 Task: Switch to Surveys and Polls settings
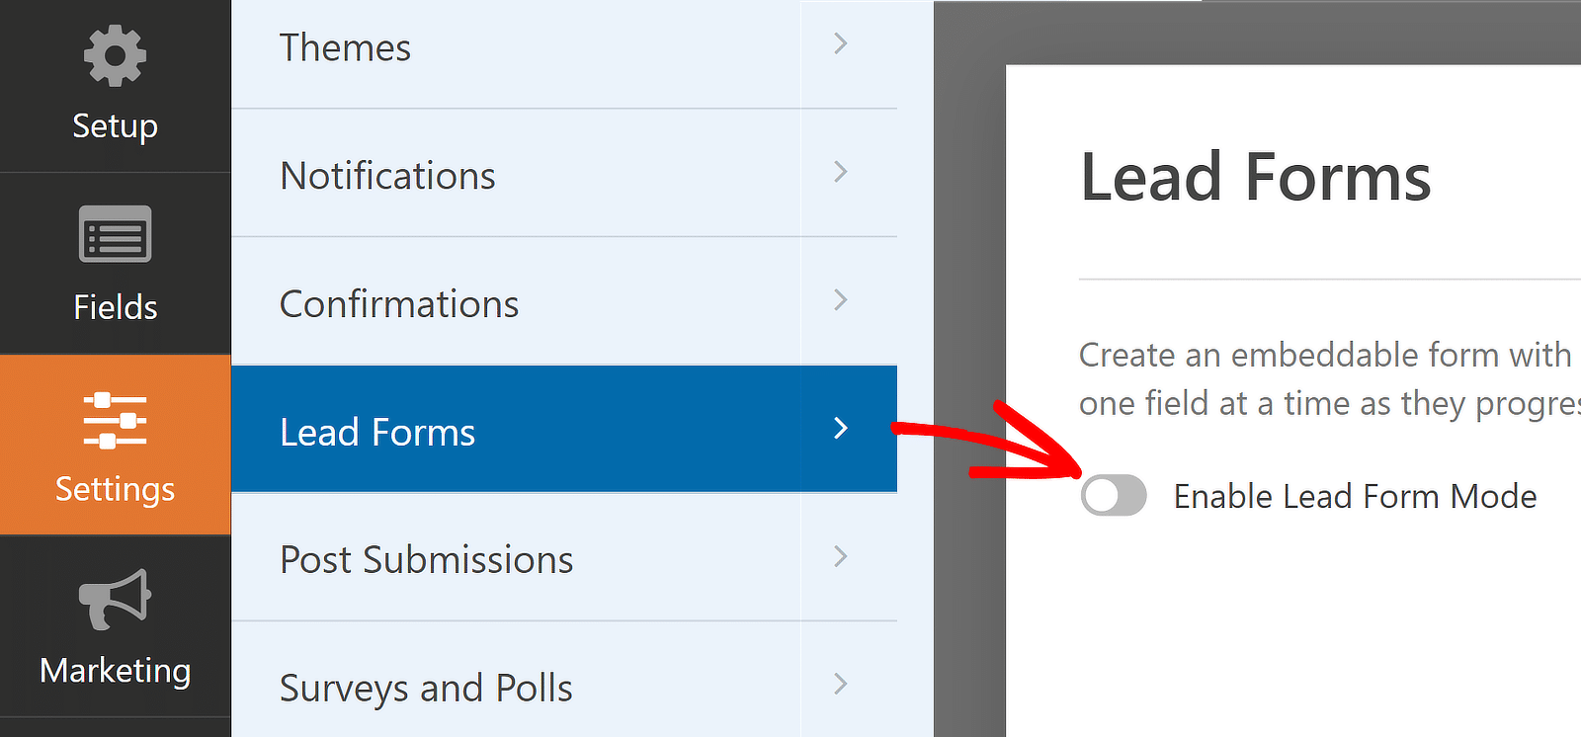[x=426, y=688]
